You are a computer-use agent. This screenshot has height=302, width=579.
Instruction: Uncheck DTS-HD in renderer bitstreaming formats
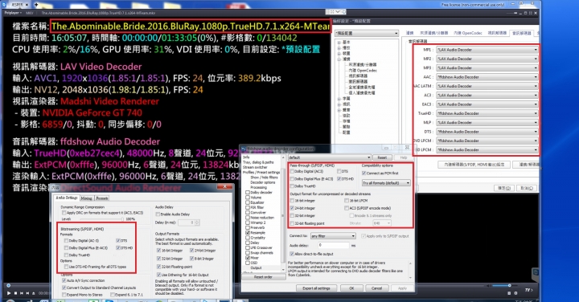(118, 248)
